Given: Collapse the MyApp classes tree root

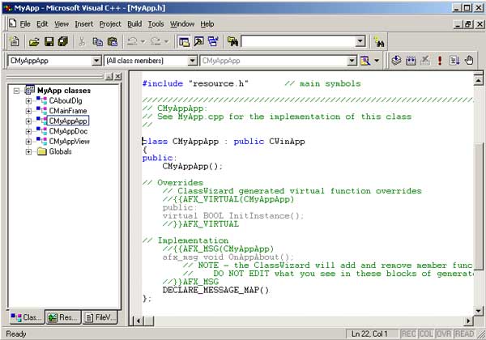Looking at the screenshot, I should pos(16,91).
